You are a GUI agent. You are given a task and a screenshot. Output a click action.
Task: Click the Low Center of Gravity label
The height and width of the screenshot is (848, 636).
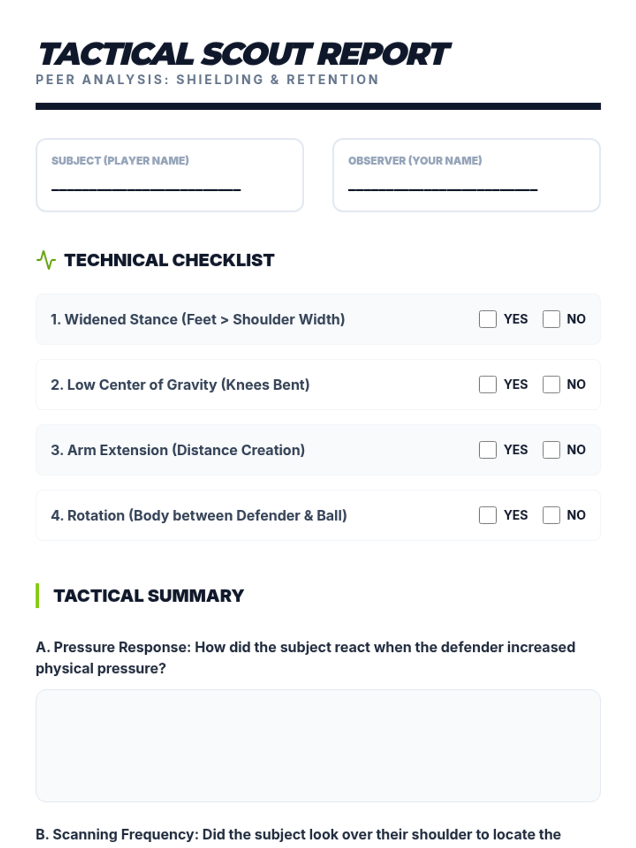pos(180,384)
